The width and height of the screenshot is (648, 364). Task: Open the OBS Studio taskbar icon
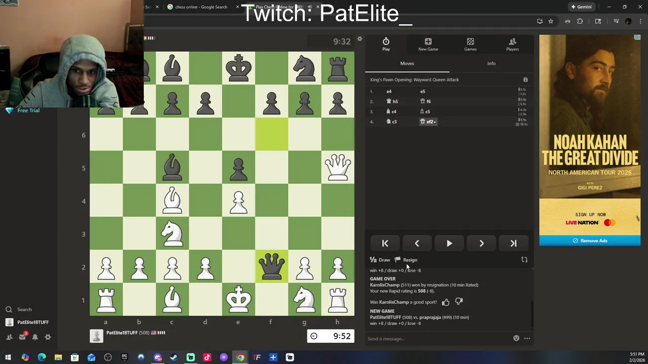coord(107,357)
